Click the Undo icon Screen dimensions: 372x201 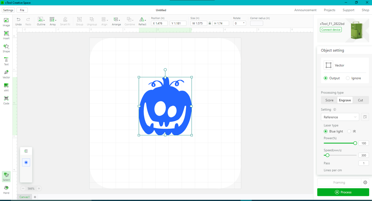pos(18,19)
